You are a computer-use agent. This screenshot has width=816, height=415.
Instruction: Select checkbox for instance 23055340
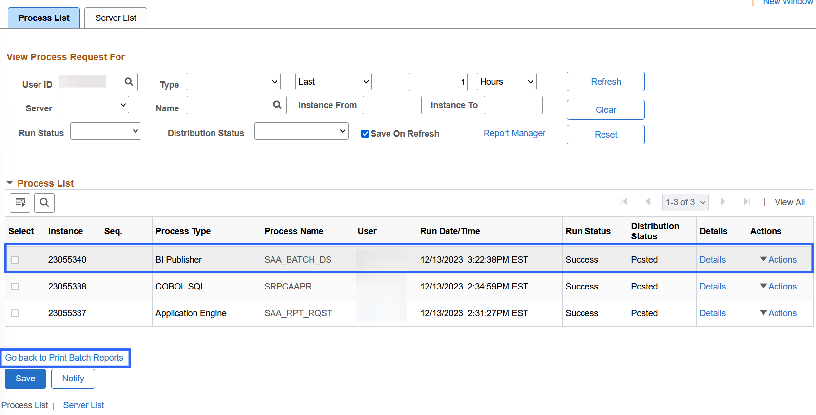pos(15,260)
